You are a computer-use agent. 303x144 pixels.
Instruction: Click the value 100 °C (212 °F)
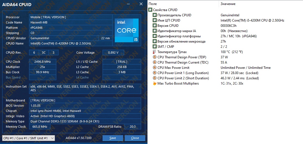[232, 52]
